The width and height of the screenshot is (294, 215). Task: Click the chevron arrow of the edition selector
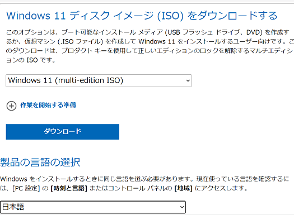point(188,80)
